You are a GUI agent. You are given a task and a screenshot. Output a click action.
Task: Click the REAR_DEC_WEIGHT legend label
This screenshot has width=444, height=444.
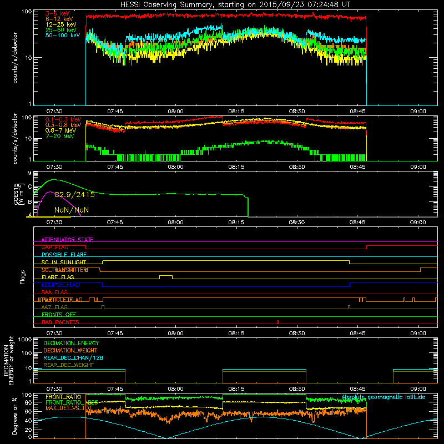click(x=68, y=365)
